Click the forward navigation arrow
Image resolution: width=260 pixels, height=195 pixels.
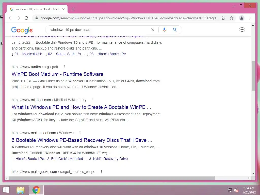[18, 18]
